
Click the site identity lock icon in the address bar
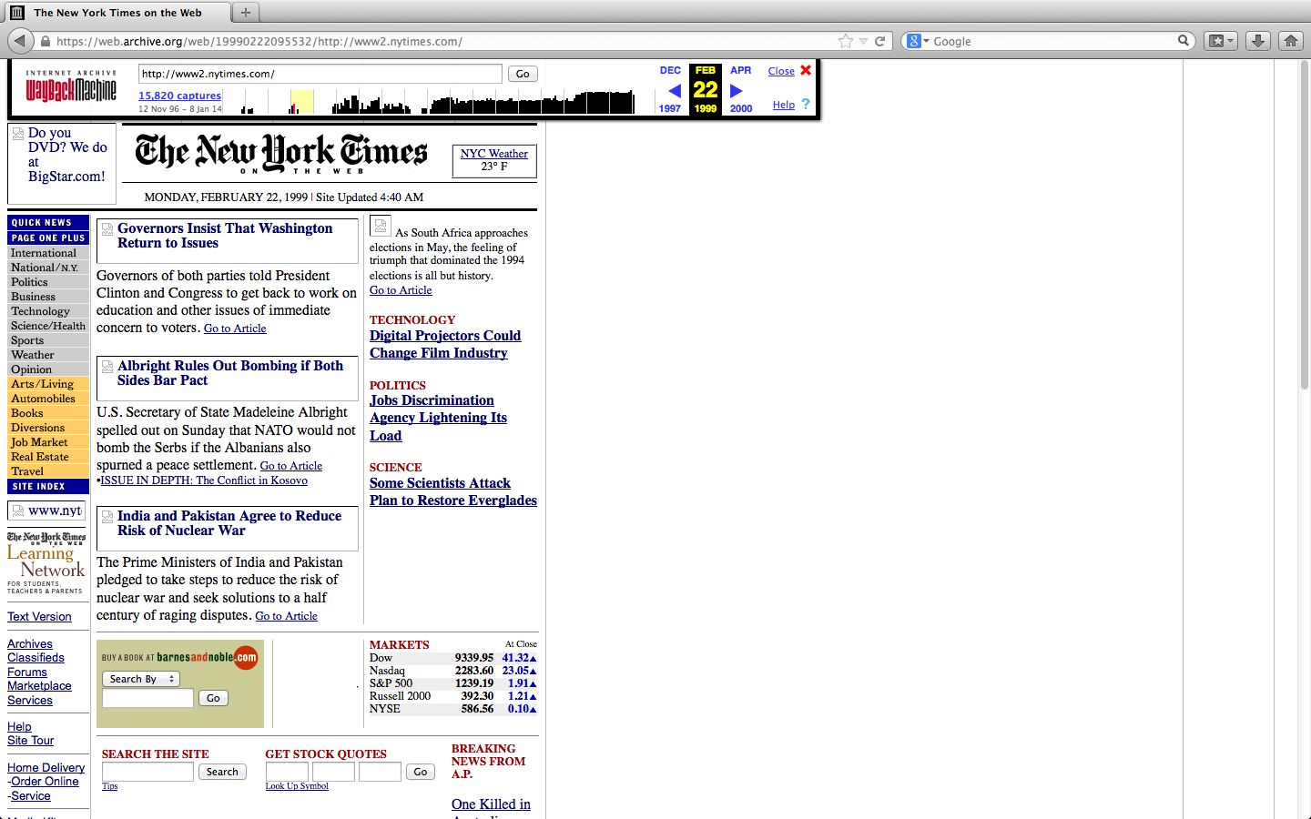pyautogui.click(x=45, y=41)
